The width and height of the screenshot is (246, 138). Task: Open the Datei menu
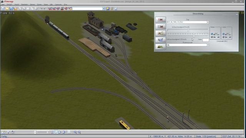(3, 5)
